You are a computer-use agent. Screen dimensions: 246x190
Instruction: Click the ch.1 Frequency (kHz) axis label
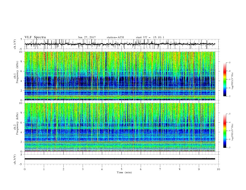point(16,72)
